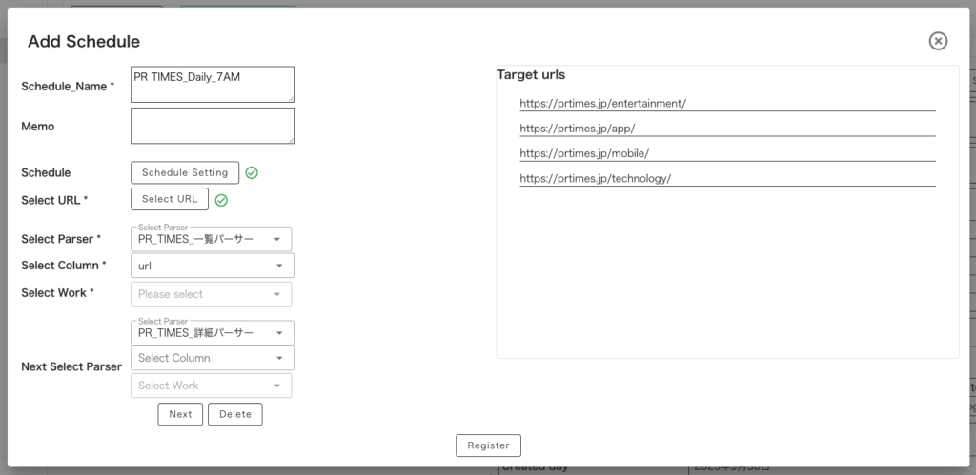Screen dimensions: 976x475
Task: Click Register to save the schedule
Action: tap(488, 445)
